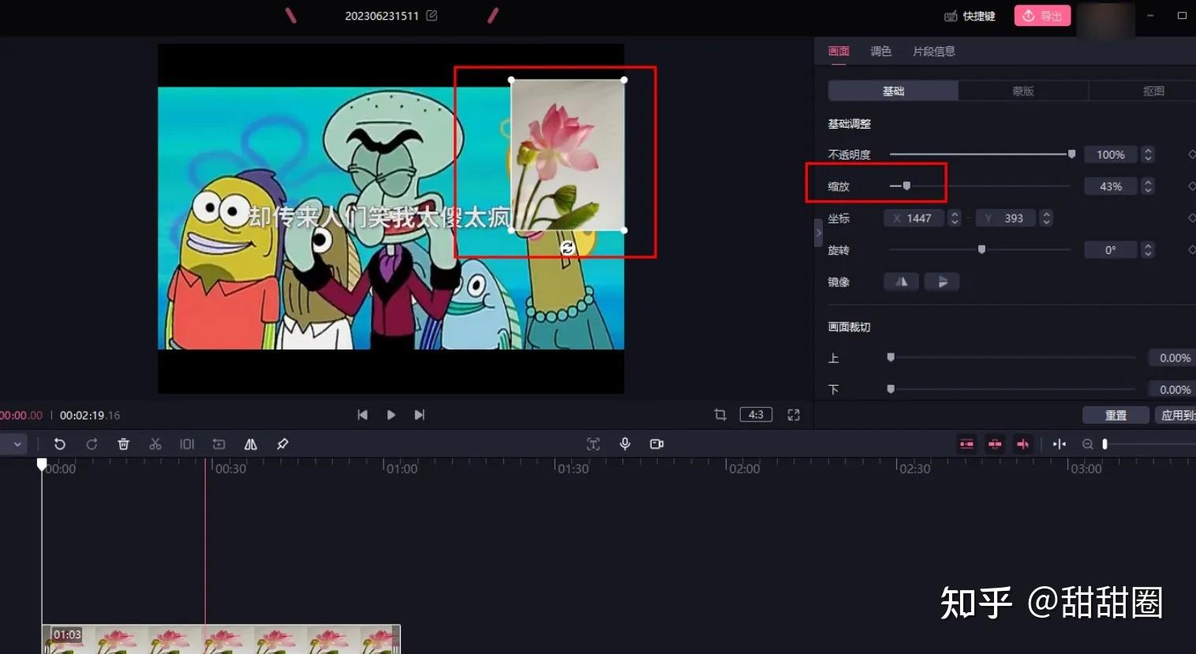
Task: Switch to the 画面 tab
Action: click(839, 51)
